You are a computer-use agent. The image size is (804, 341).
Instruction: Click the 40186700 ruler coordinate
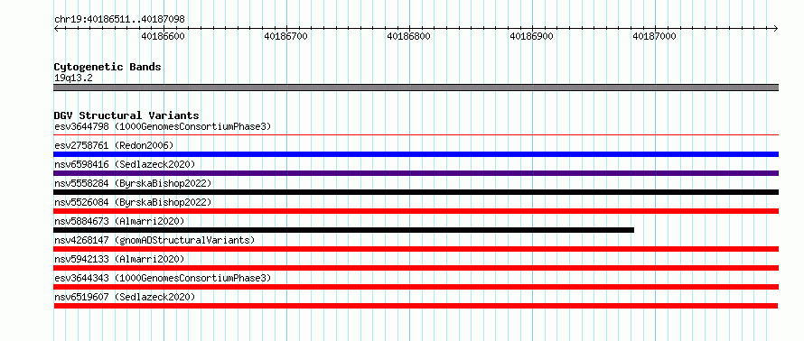point(285,36)
